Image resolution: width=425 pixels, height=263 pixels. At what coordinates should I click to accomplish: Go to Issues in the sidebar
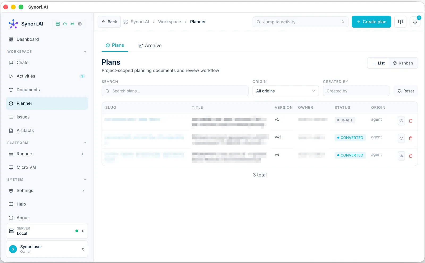tap(47, 117)
